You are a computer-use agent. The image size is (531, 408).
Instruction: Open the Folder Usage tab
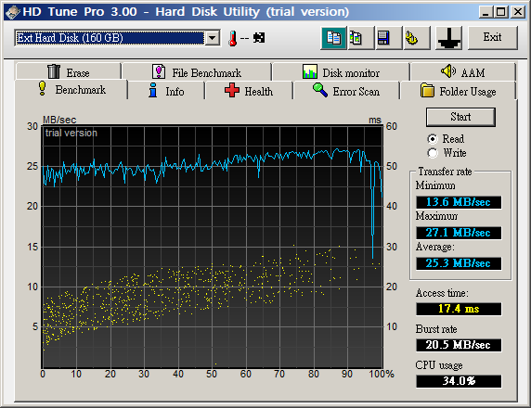[x=458, y=91]
